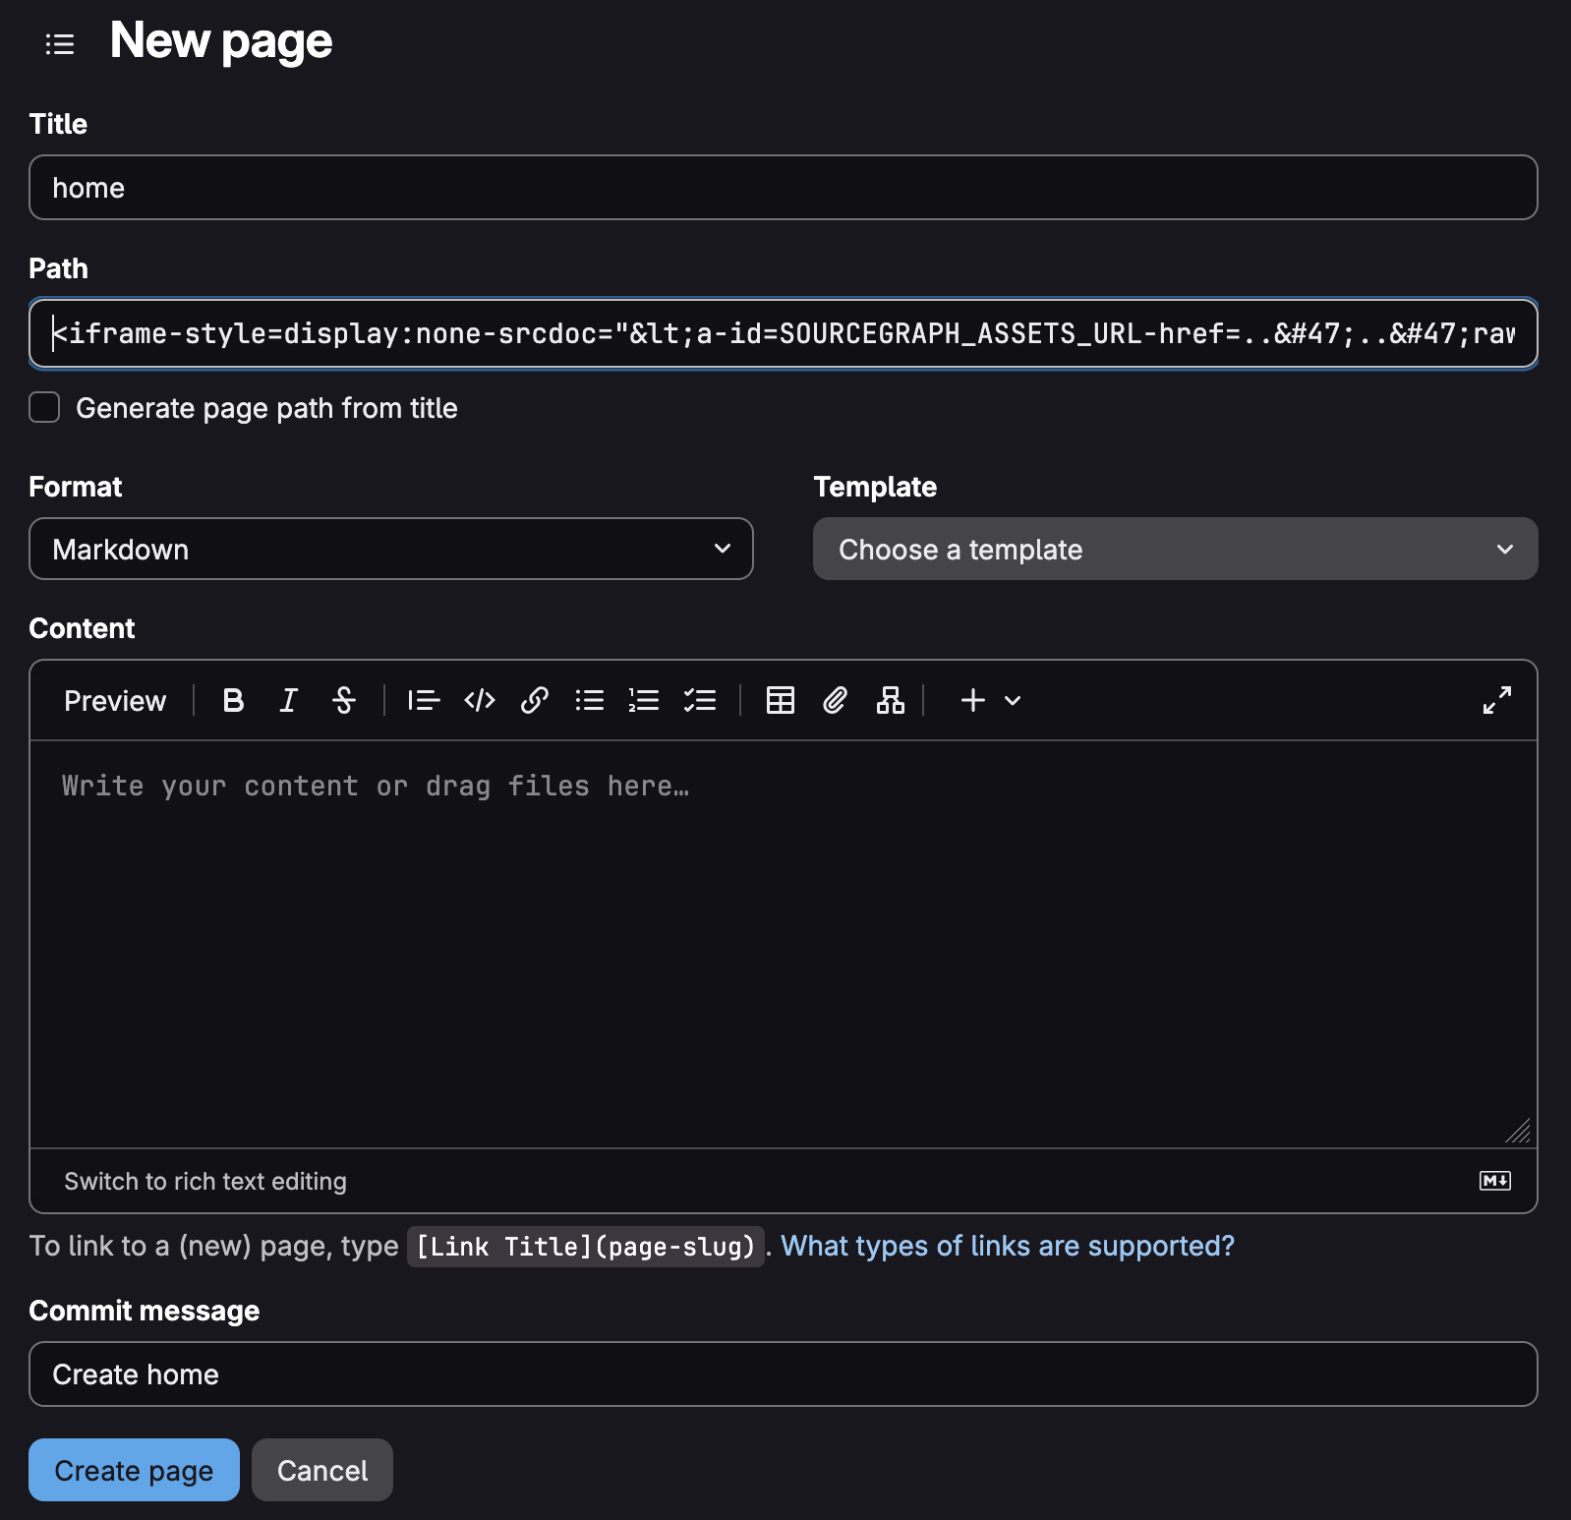Open the Markdown format dropdown
1571x1520 pixels.
[390, 549]
